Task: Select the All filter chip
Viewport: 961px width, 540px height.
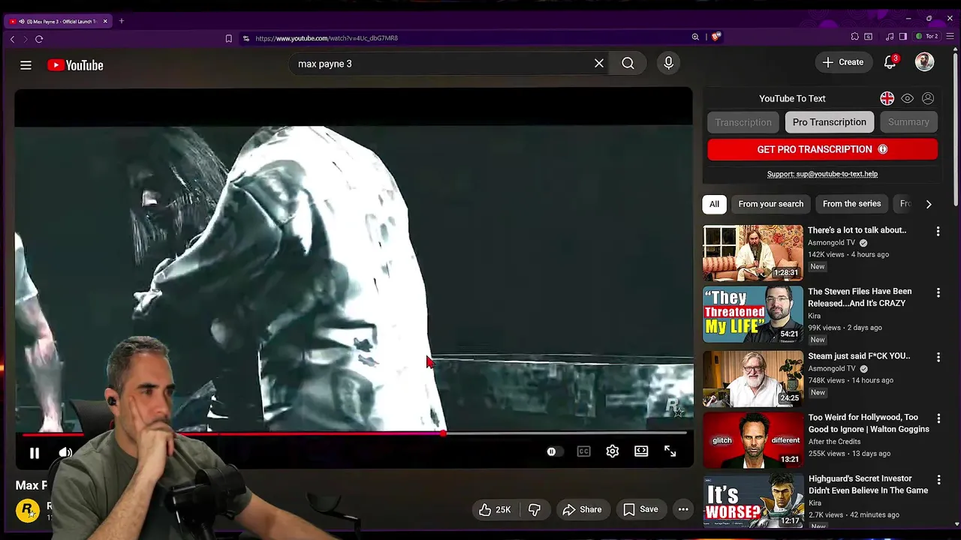Action: coord(714,204)
